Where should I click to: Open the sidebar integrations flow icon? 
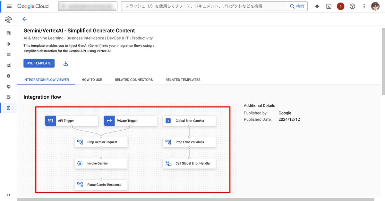(9, 44)
